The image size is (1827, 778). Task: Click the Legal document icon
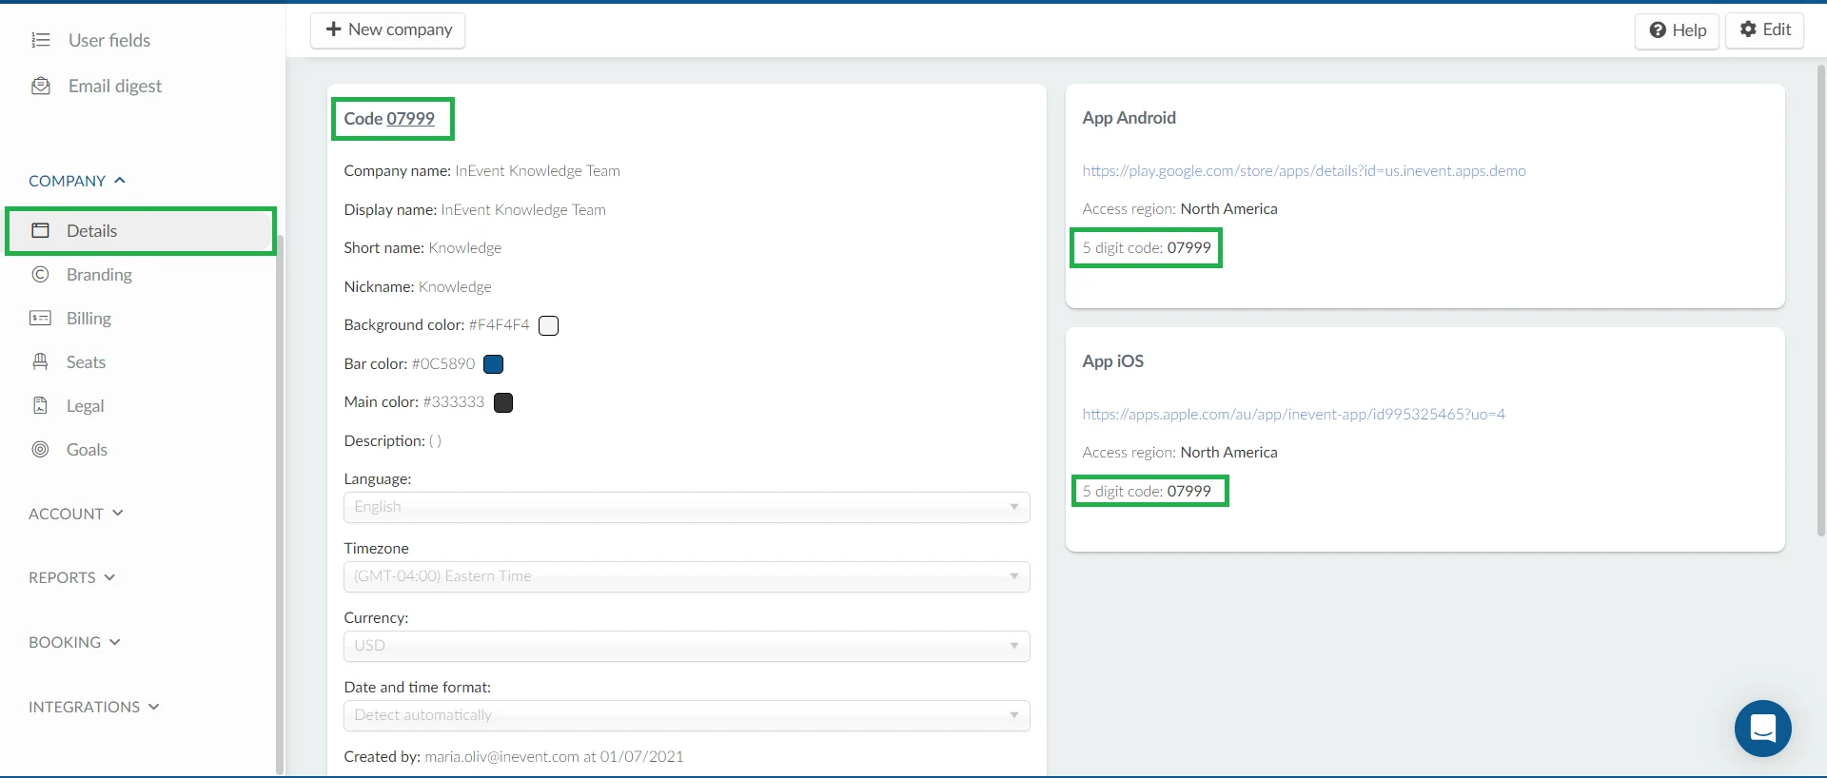pyautogui.click(x=40, y=405)
